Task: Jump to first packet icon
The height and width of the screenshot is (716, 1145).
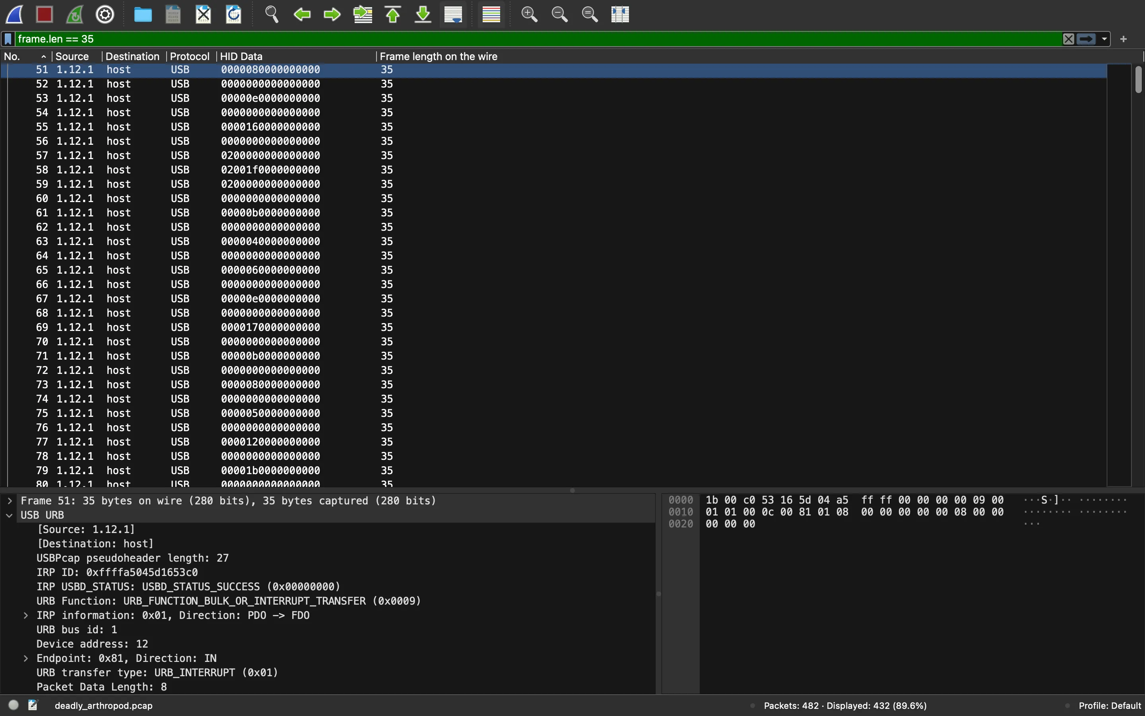Action: (393, 14)
